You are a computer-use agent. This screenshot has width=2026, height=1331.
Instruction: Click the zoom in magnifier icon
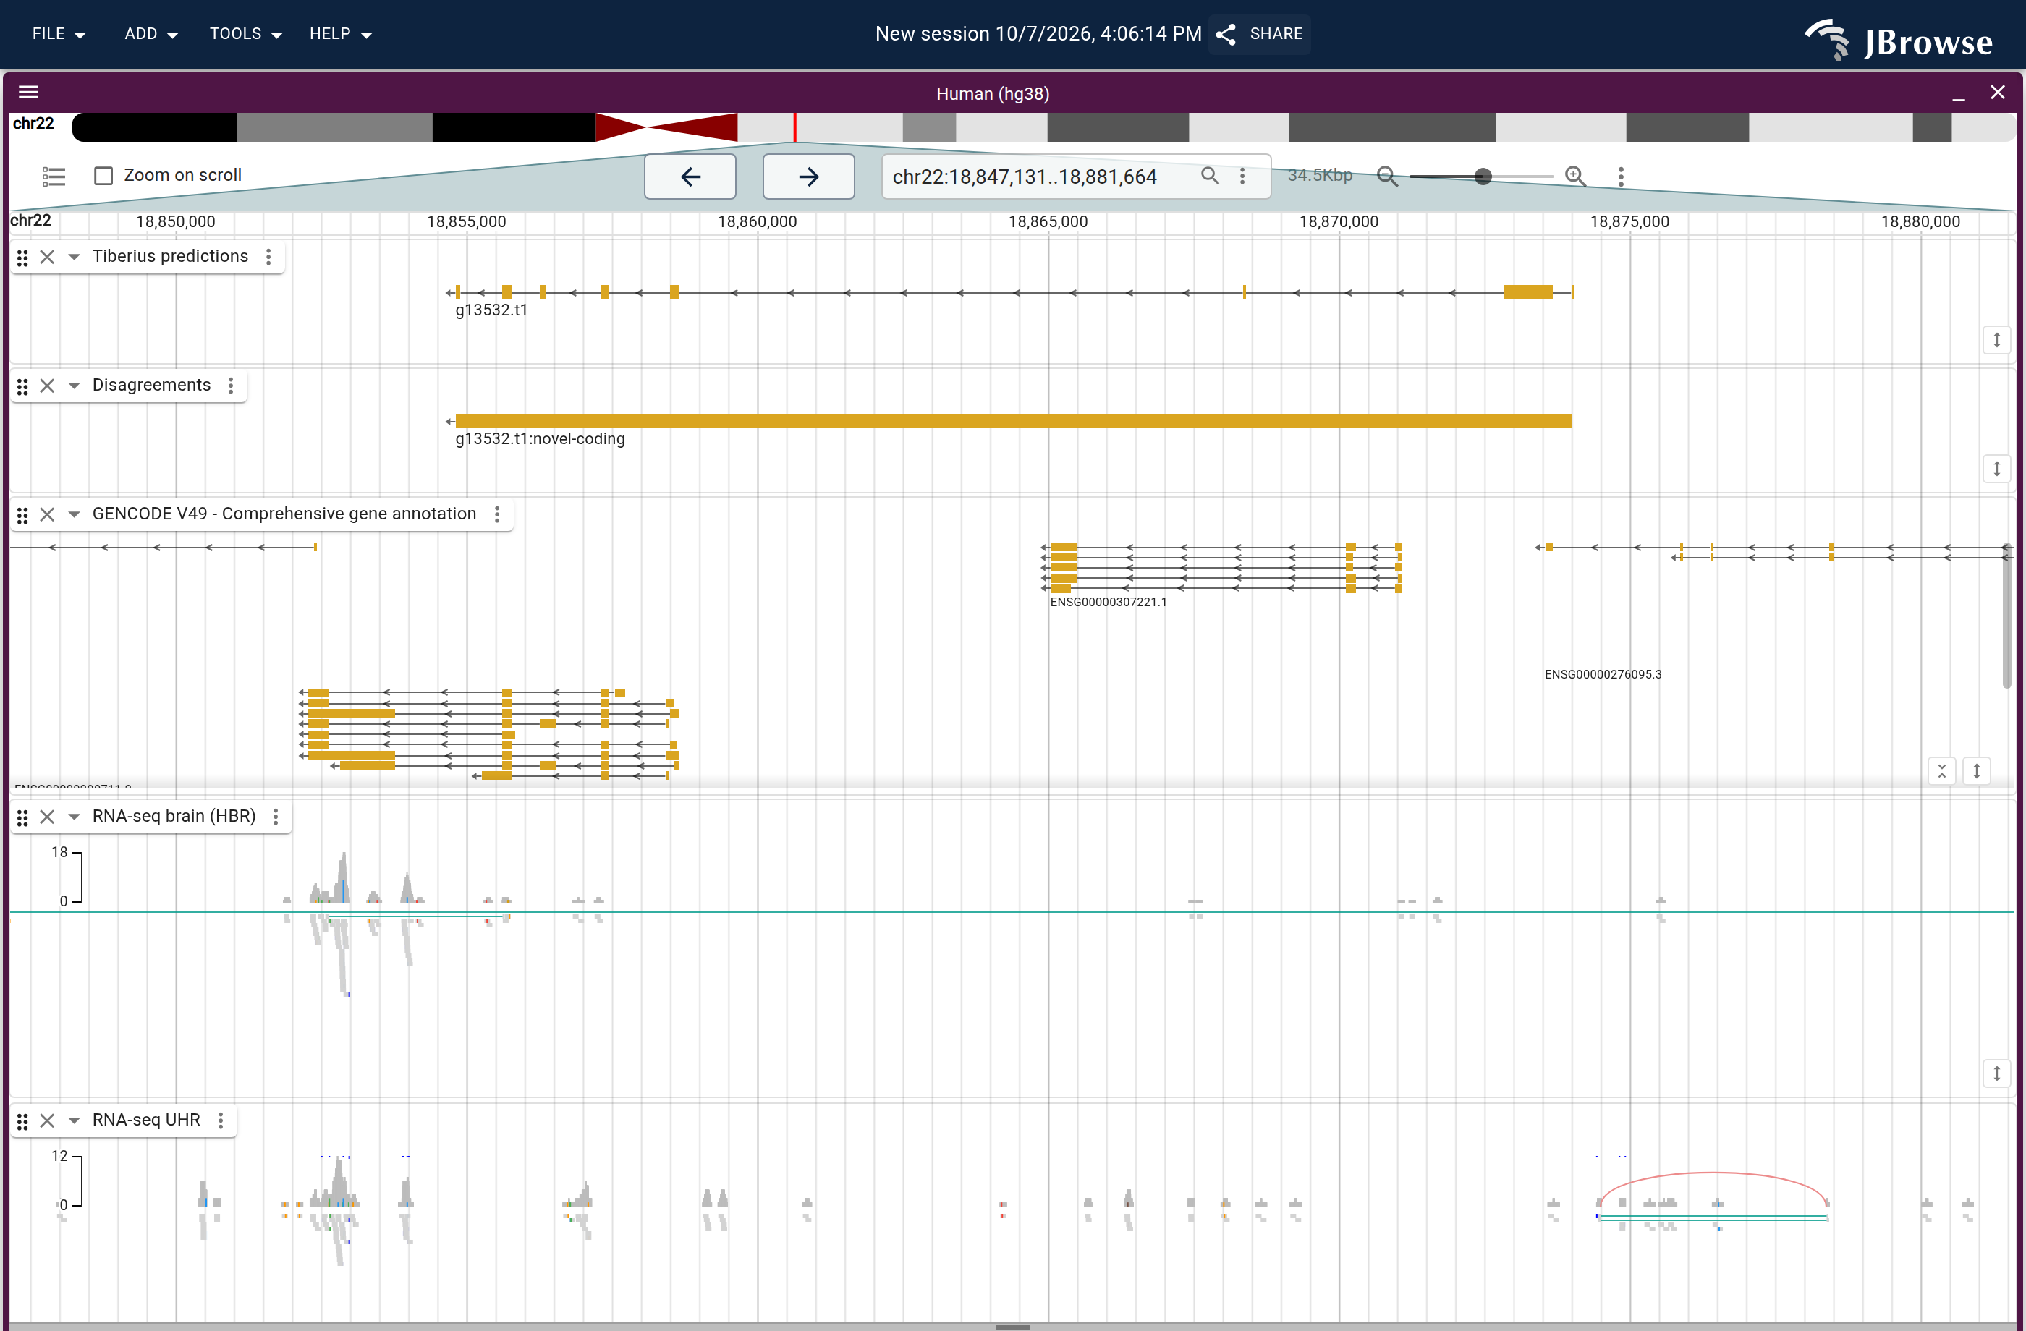coord(1574,177)
